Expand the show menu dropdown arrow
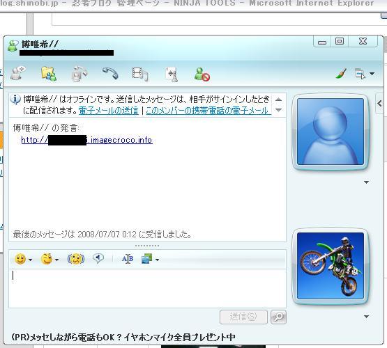The image size is (387, 348). coord(372,74)
